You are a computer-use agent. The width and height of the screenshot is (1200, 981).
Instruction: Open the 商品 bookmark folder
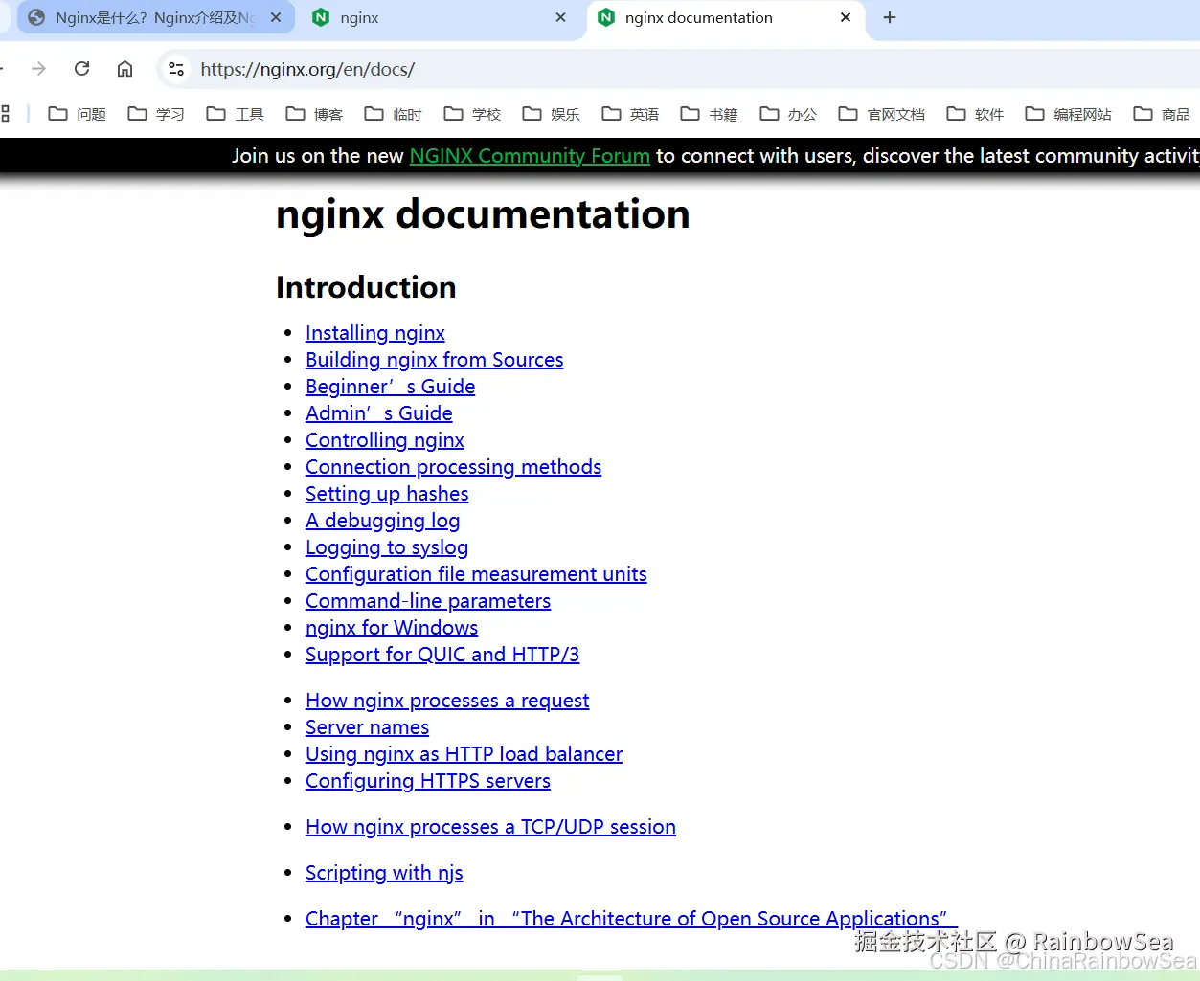[x=1162, y=114]
